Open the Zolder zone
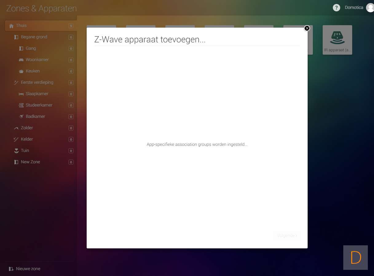 pyautogui.click(x=27, y=128)
